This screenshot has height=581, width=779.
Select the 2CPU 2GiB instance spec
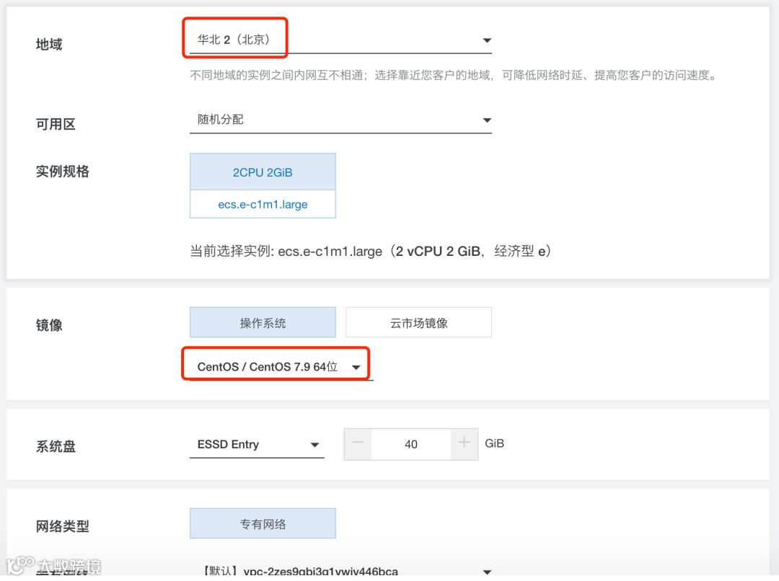[263, 172]
